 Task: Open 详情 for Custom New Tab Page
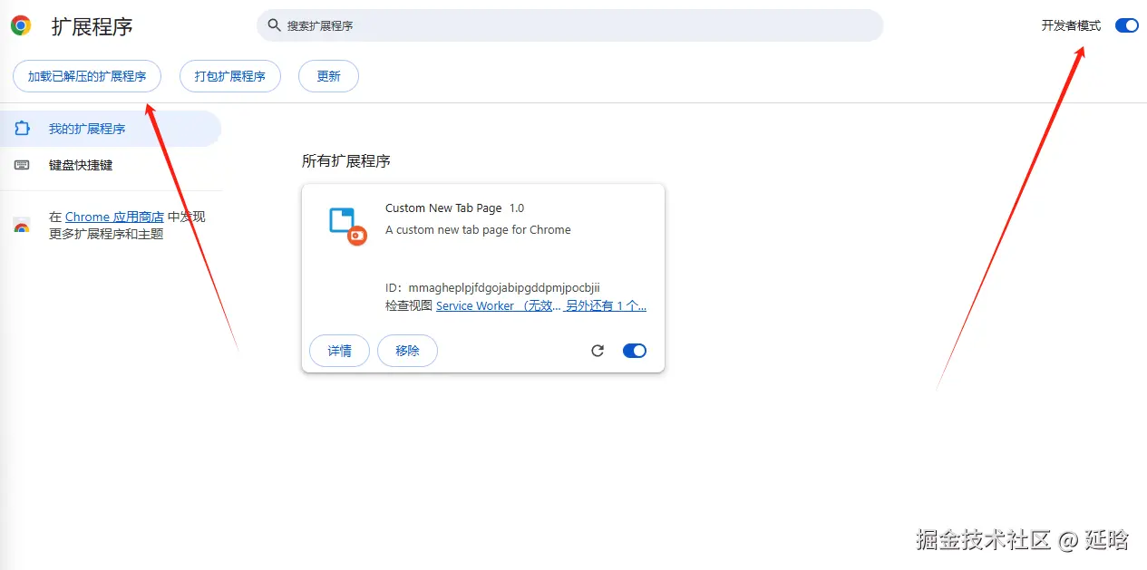(339, 351)
